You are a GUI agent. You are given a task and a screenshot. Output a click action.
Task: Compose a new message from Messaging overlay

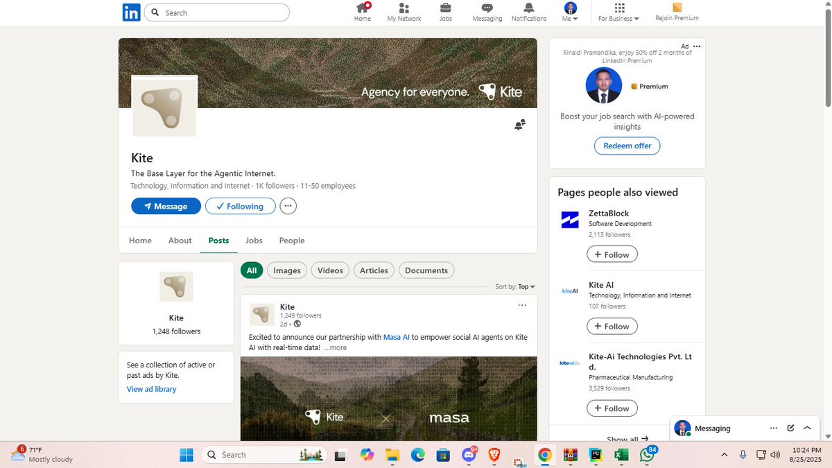click(790, 428)
